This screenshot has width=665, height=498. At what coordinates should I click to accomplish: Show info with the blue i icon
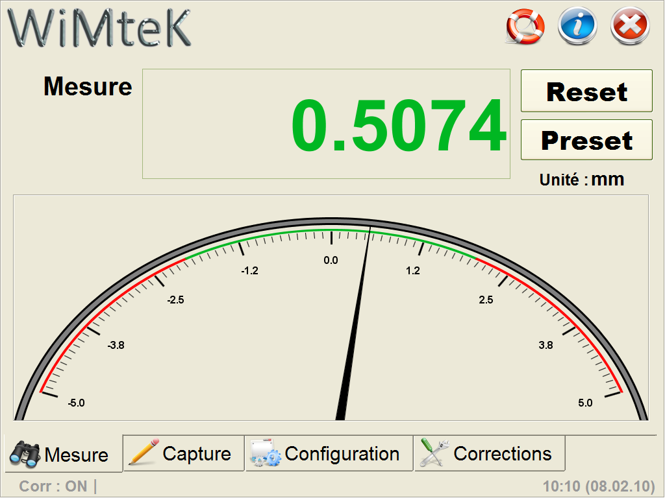coord(577,26)
